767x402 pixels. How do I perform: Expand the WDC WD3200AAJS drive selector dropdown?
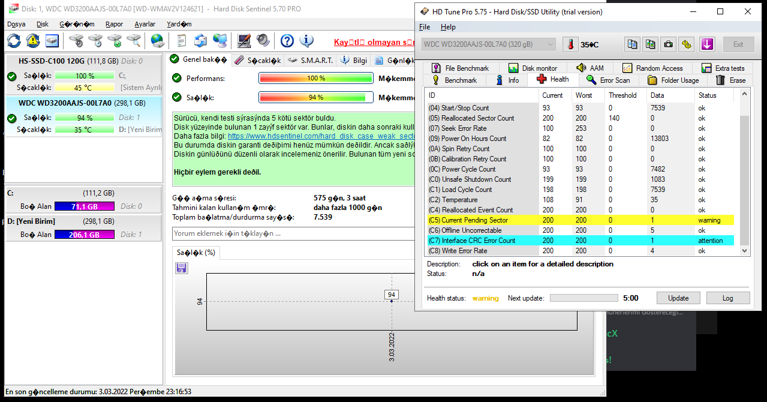(489, 44)
